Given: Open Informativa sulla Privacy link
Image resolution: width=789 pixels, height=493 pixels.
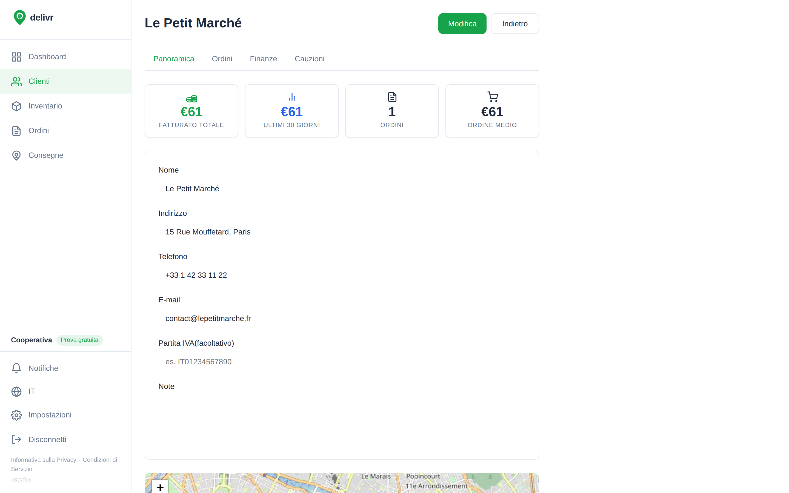Looking at the screenshot, I should [43, 460].
